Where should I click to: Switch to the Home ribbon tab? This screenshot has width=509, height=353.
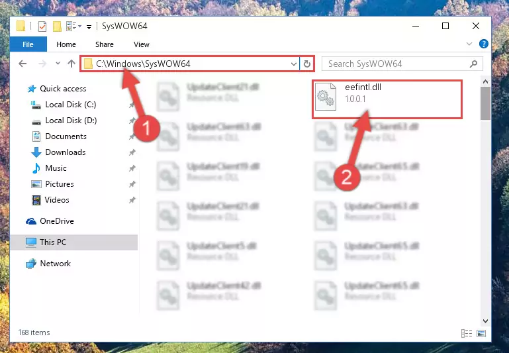click(x=66, y=44)
